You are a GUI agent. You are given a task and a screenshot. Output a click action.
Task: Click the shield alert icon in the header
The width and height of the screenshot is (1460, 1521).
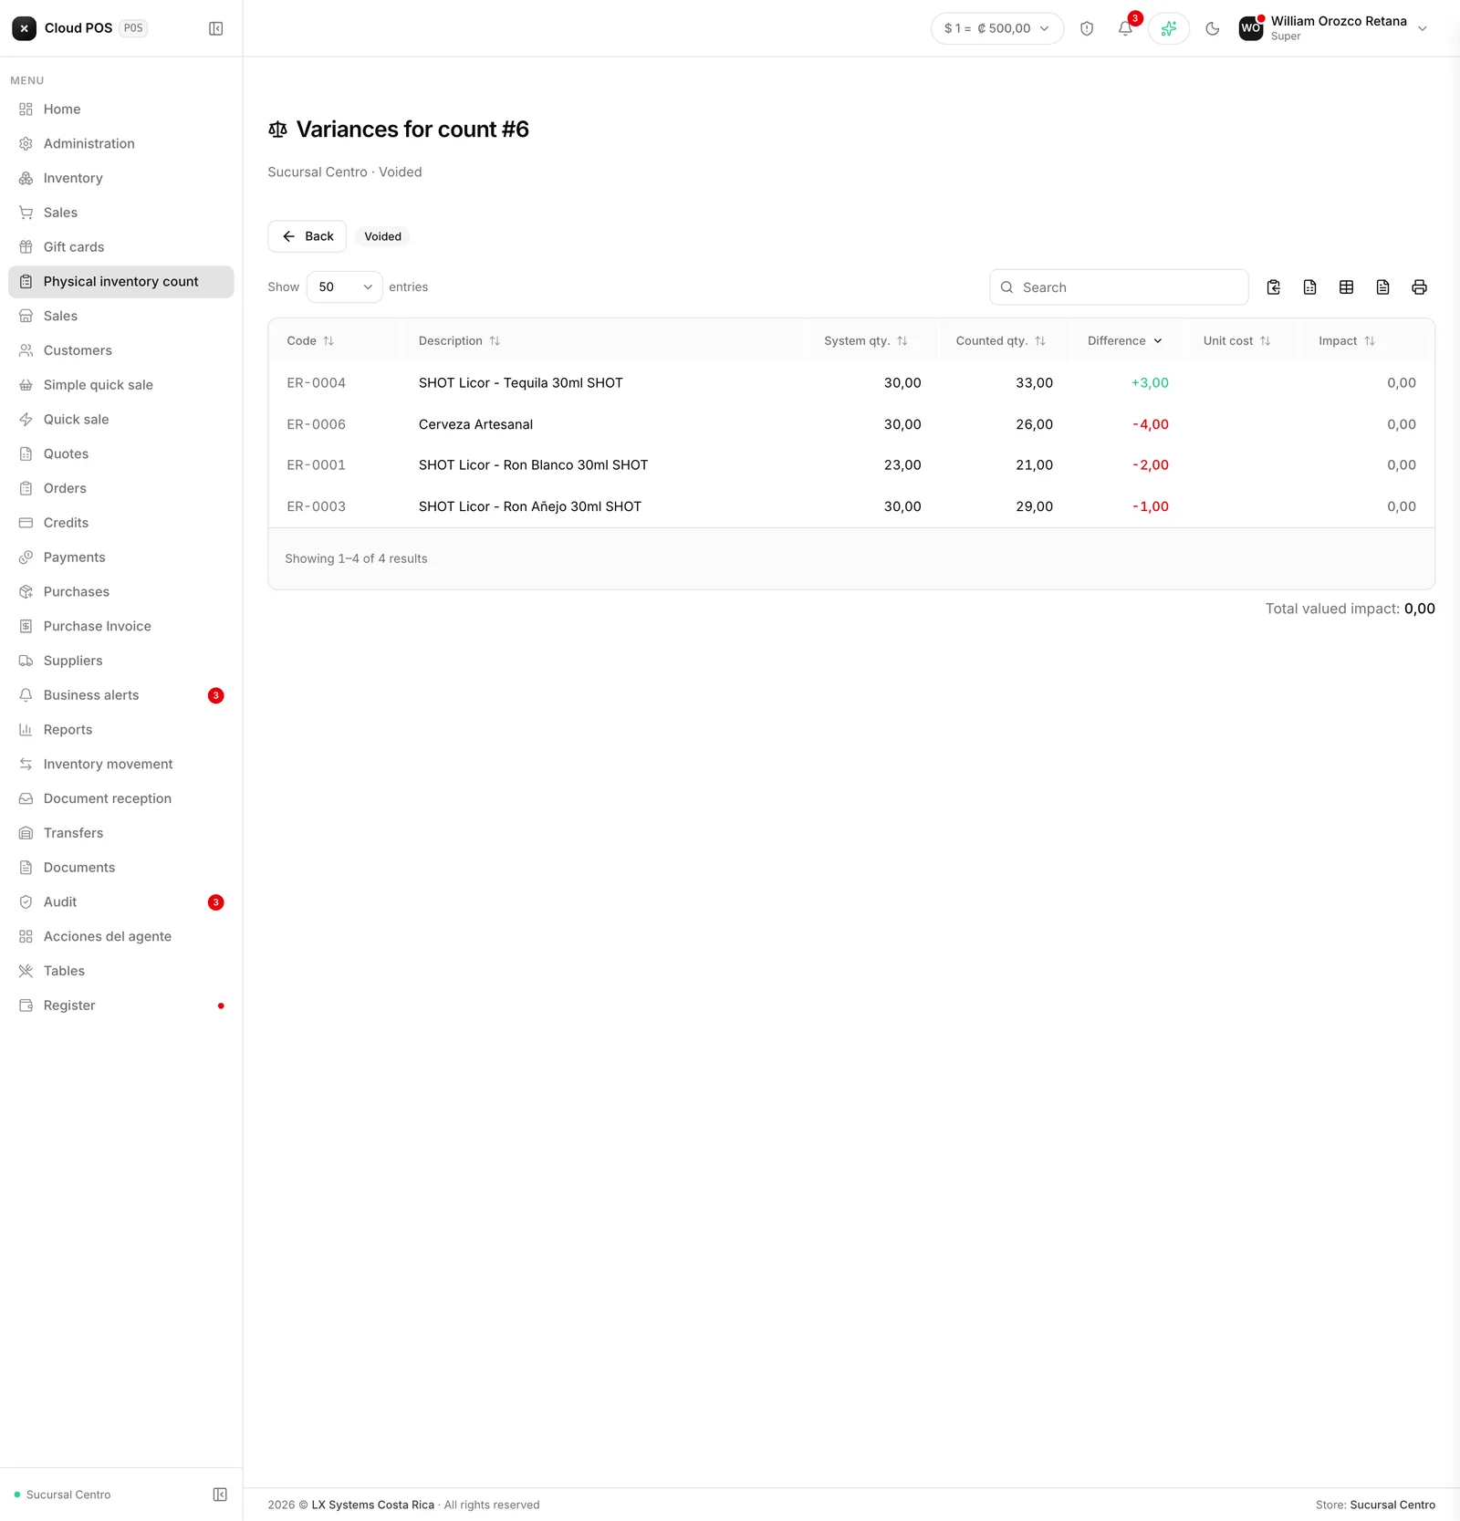click(1087, 28)
